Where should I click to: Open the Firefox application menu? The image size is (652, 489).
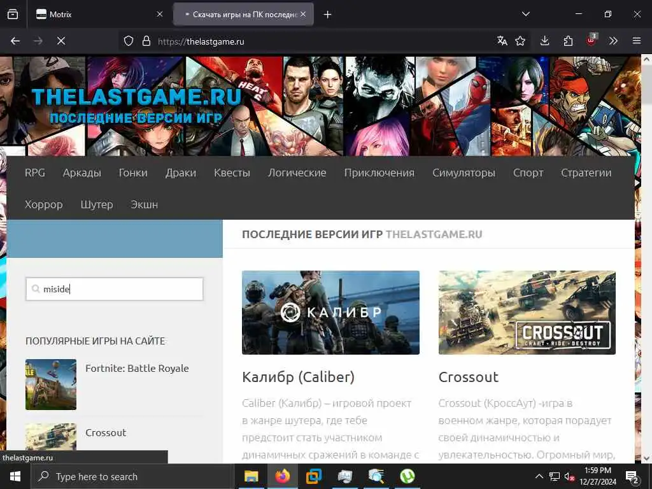click(637, 41)
